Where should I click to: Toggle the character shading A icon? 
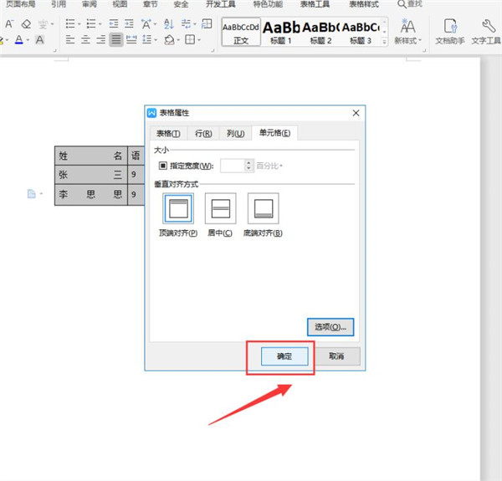39,39
